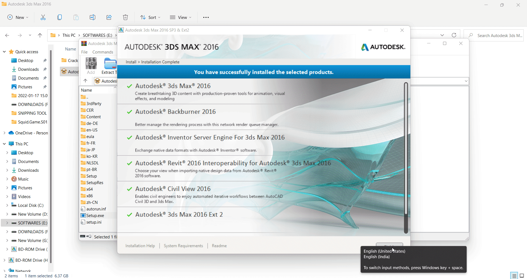The width and height of the screenshot is (527, 279).
Task: Click Explorer Forward navigation arrow
Action: click(19, 35)
